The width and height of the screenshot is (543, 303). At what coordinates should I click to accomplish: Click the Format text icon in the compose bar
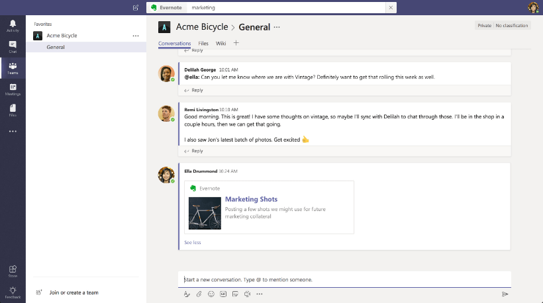pyautogui.click(x=187, y=294)
